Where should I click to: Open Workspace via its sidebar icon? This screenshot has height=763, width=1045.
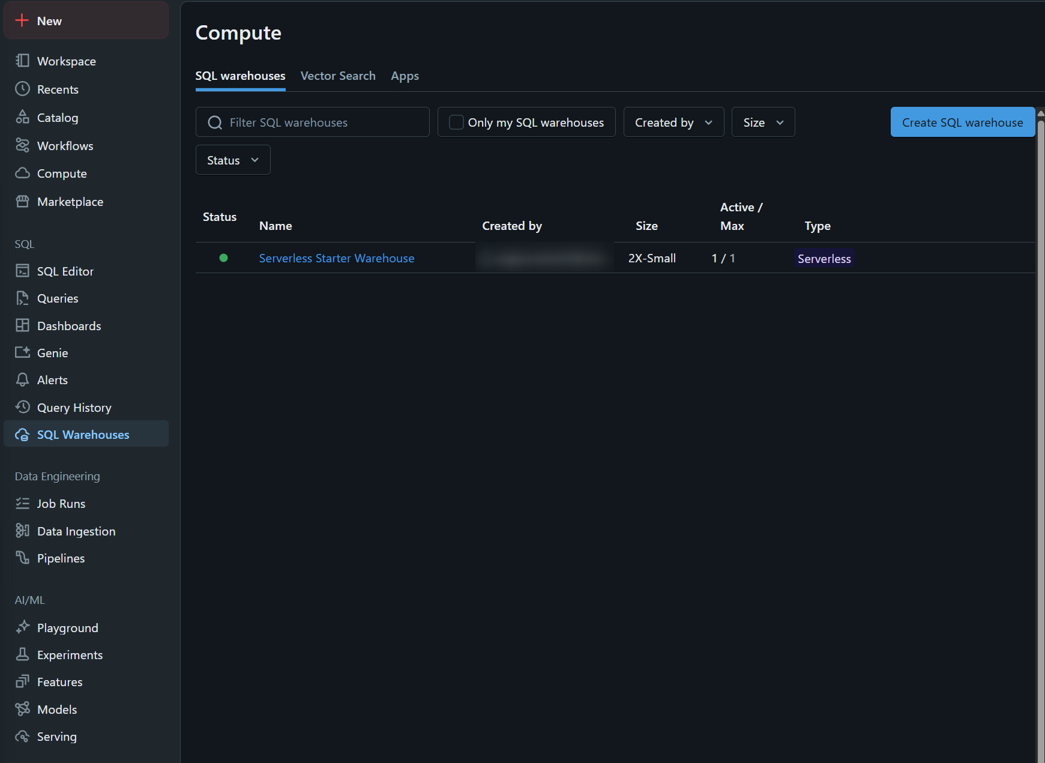(x=22, y=61)
